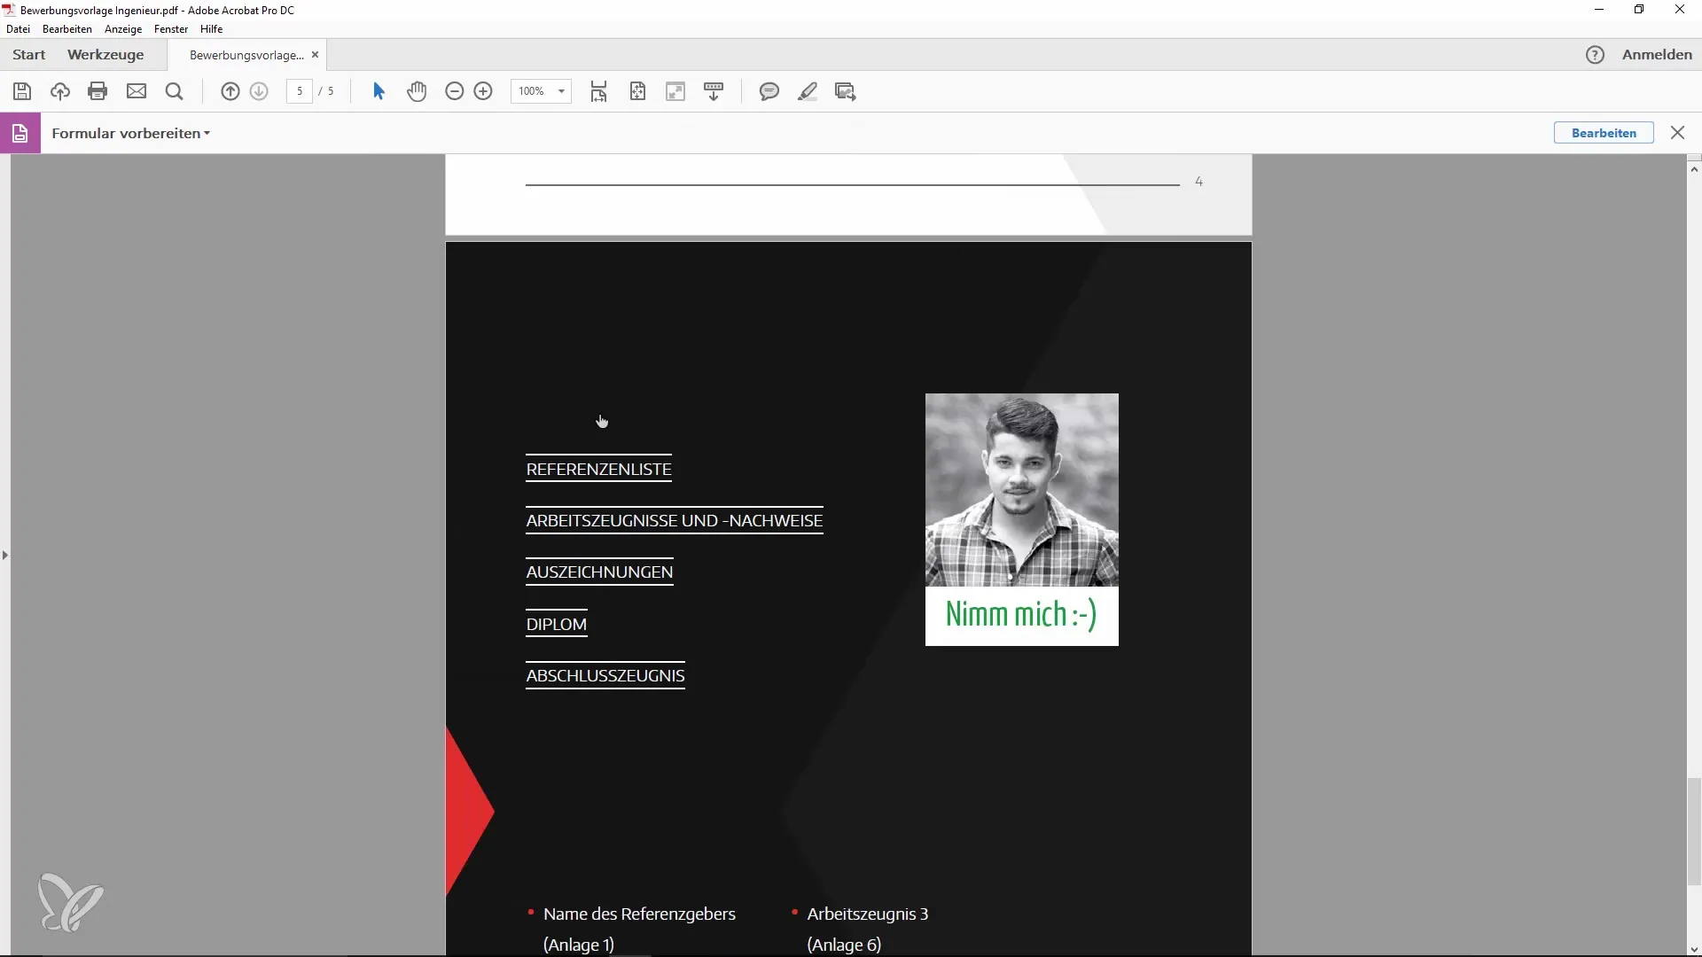Click the scrollbar up arrow
1702x957 pixels.
(1694, 167)
